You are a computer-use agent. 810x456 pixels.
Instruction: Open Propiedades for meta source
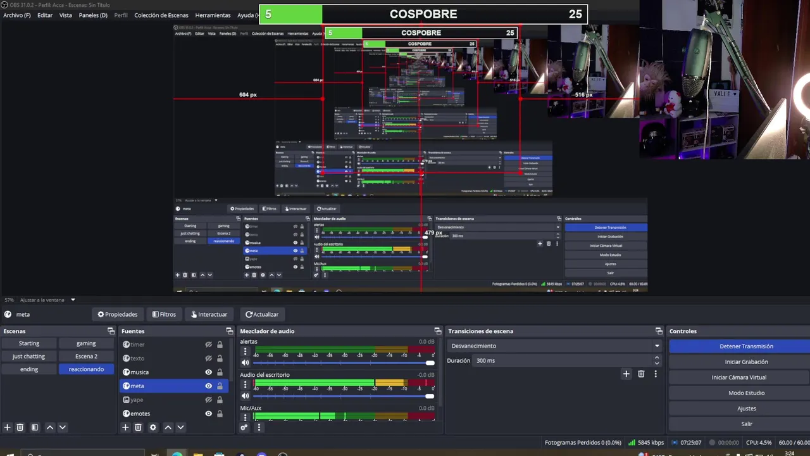[117, 314]
